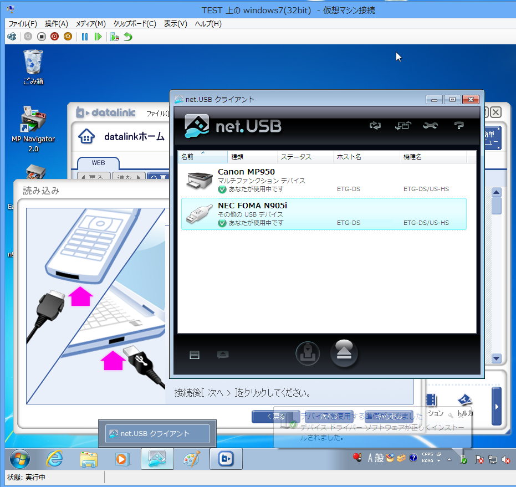Open the ファイル(F) menu of the VM window
This screenshot has height=487, width=516.
[23, 24]
